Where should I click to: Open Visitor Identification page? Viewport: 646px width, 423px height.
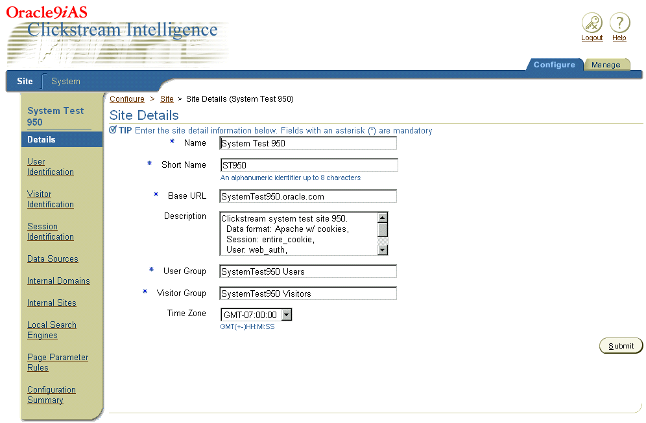point(50,199)
